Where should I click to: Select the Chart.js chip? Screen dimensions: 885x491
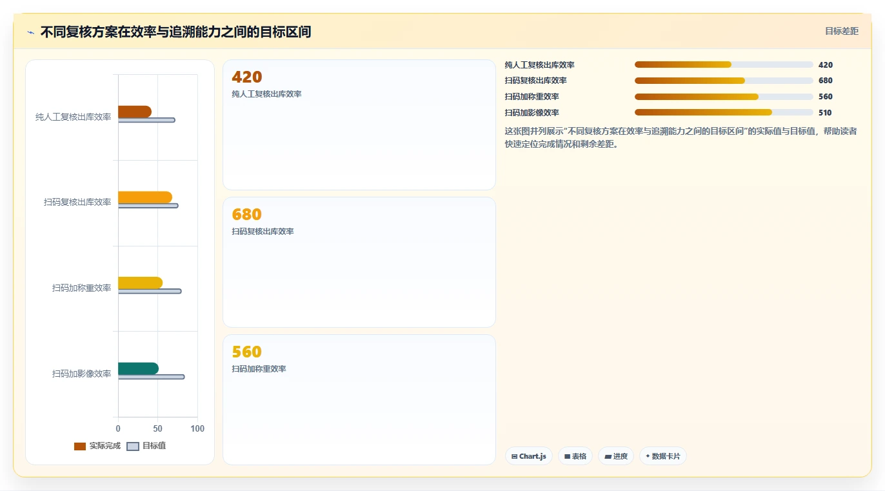click(529, 456)
